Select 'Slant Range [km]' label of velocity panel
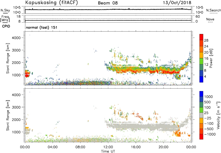 tap(8, 115)
